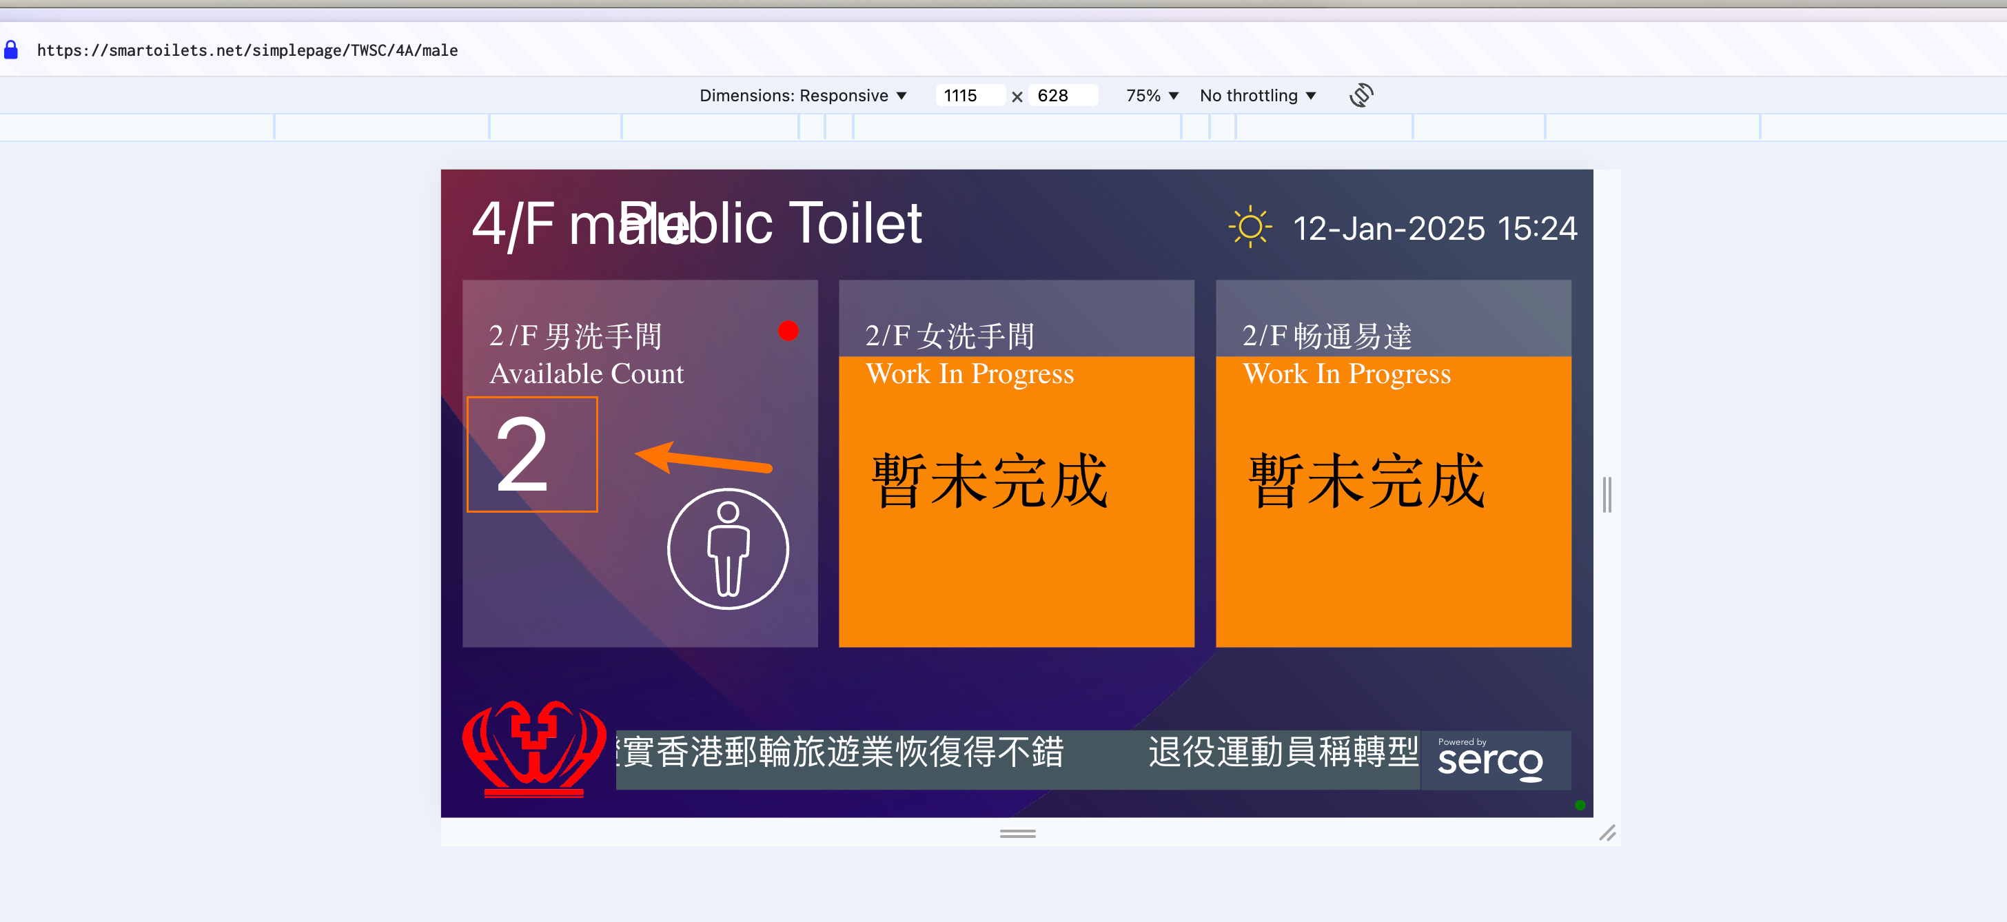The height and width of the screenshot is (922, 2007).
Task: Click the male figure icon in circle
Action: click(728, 549)
